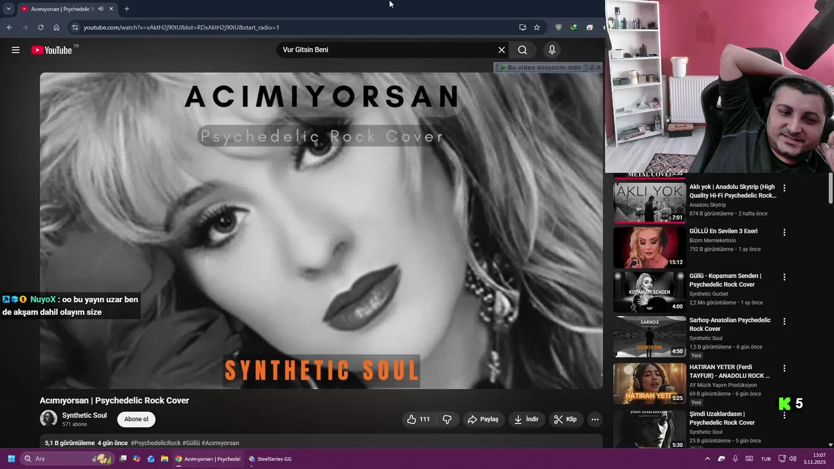Open options for GÜLLÜ En Sevilen video
Viewport: 834px width, 469px height.
(784, 233)
